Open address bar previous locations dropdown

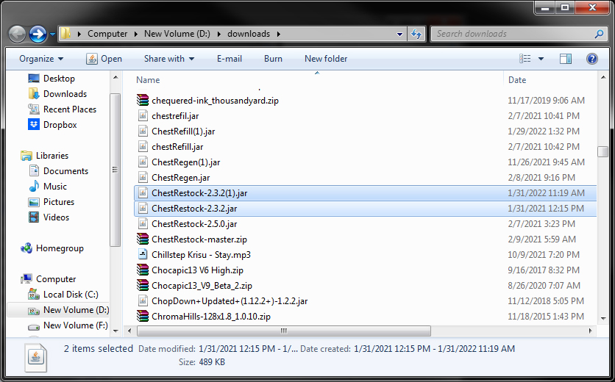[399, 34]
